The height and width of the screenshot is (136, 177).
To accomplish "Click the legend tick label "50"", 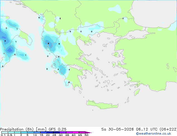I will click(x=86, y=135).
